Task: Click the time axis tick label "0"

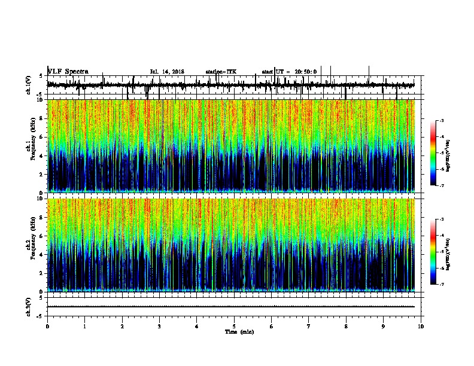Action: point(47,327)
